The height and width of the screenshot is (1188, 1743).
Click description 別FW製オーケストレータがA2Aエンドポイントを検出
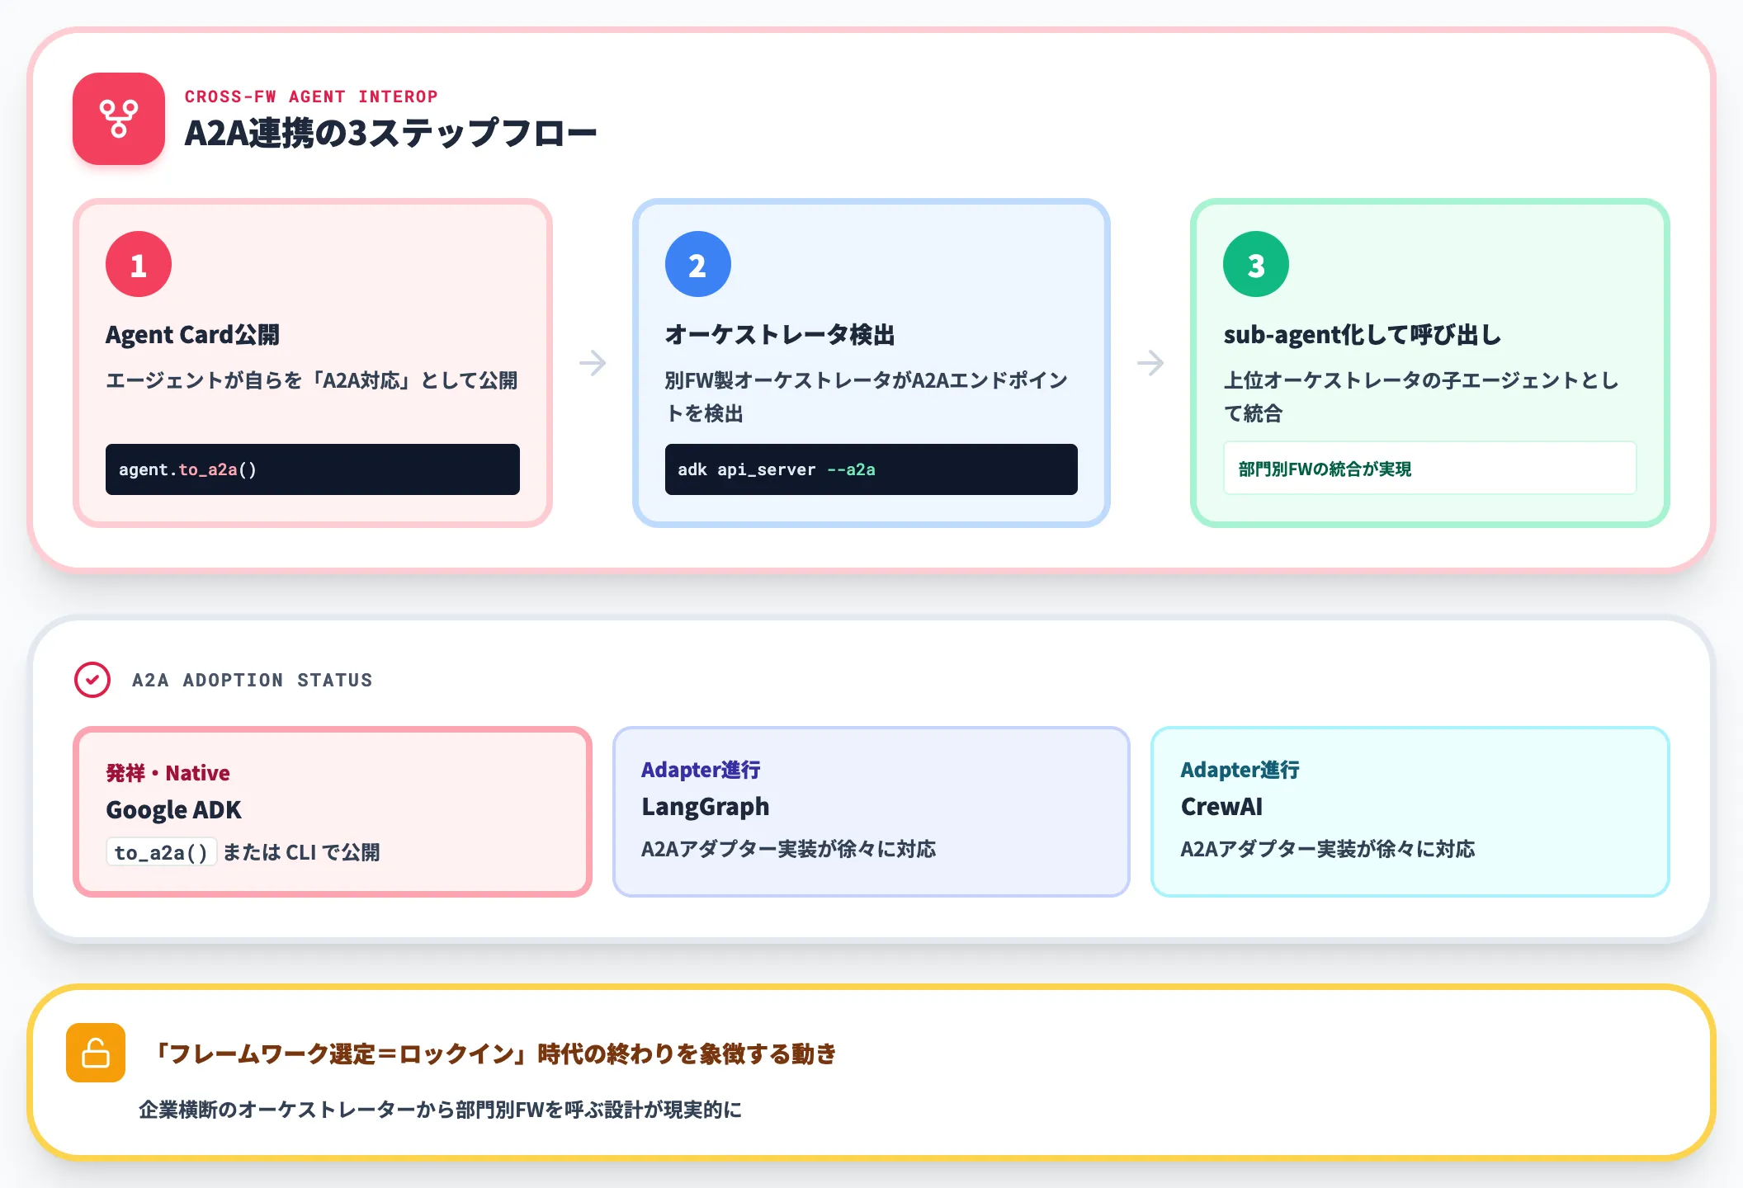[x=867, y=396]
